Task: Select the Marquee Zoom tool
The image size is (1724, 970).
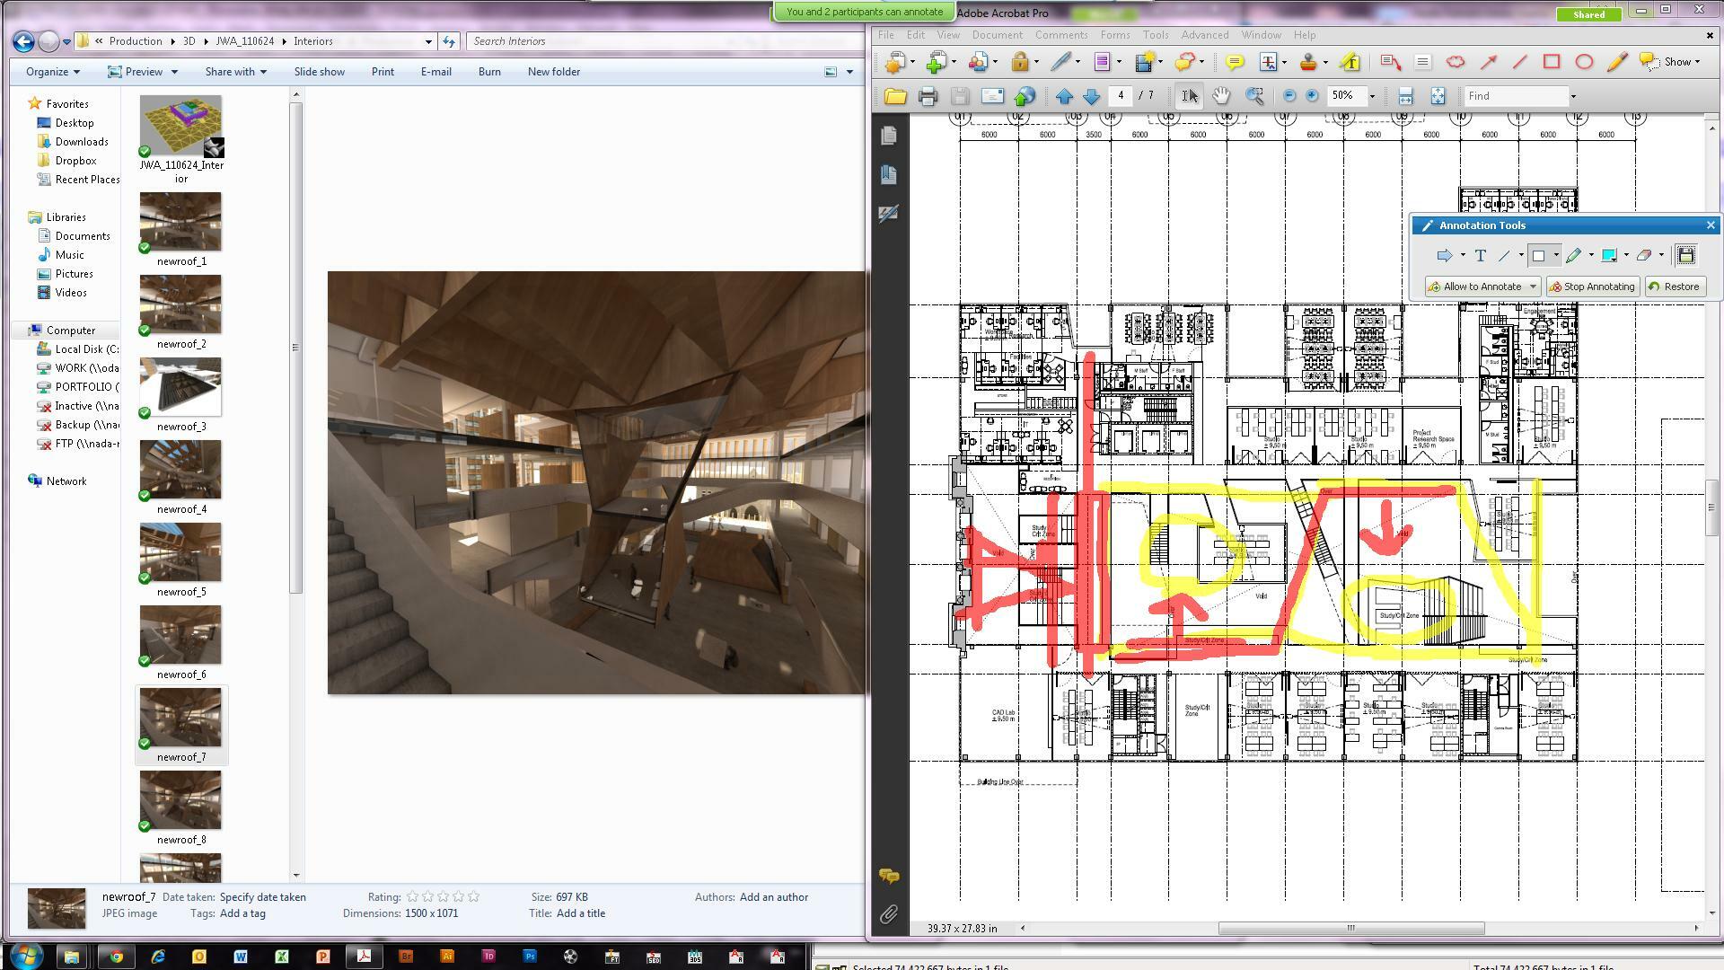Action: pos(1254,96)
